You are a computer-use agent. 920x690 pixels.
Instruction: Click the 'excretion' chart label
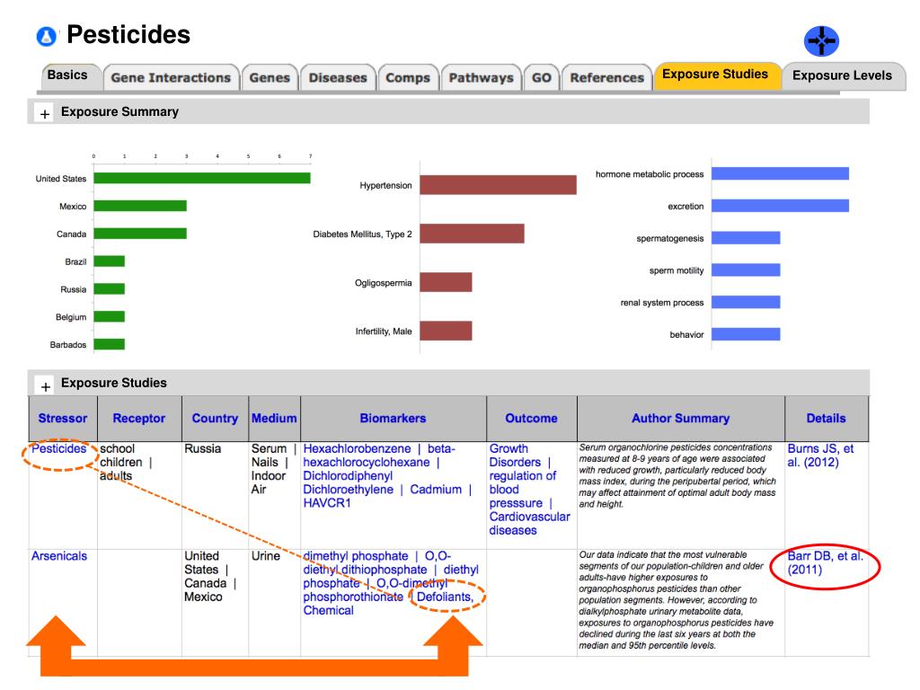[686, 207]
